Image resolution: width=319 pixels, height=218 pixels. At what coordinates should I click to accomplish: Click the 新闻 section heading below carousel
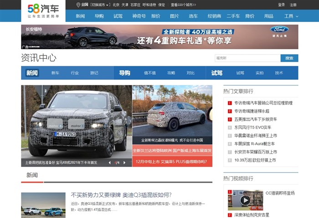pos(32,175)
